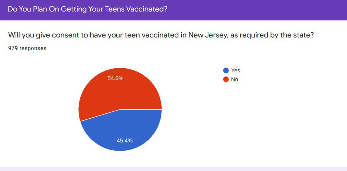347x171 pixels.
Task: Click the form title in purple header
Action: click(x=87, y=9)
